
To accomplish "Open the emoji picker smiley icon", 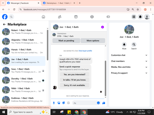I will click(98, 103).
